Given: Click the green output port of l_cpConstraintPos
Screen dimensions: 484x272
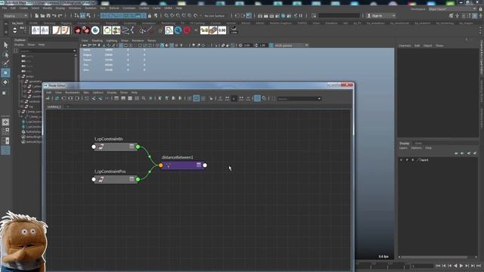Looking at the screenshot, I should point(138,179).
